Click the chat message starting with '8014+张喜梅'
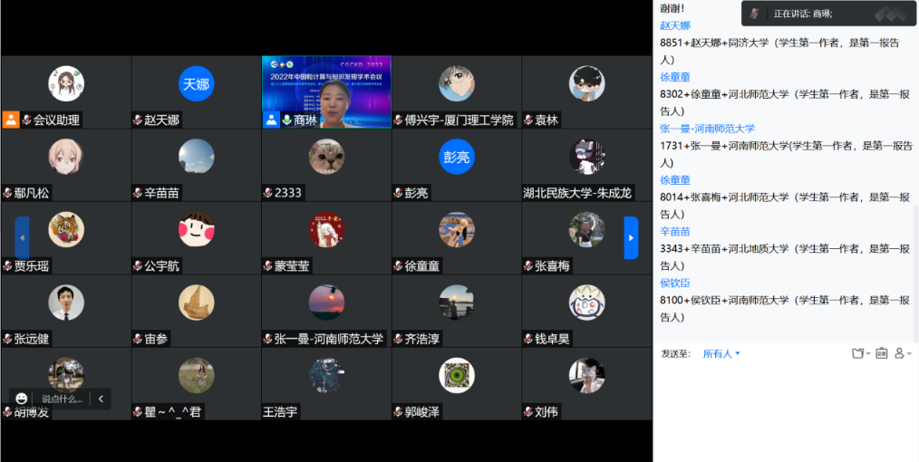The width and height of the screenshot is (919, 462). tap(786, 206)
